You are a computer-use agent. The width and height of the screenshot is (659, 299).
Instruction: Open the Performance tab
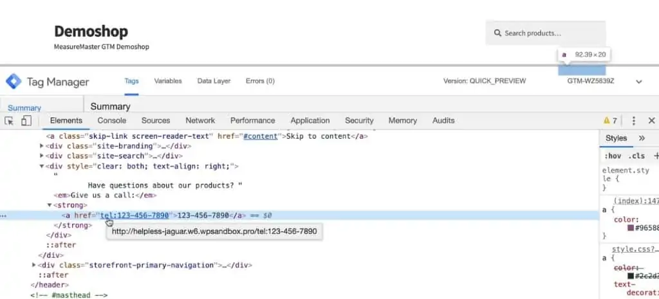coord(252,120)
